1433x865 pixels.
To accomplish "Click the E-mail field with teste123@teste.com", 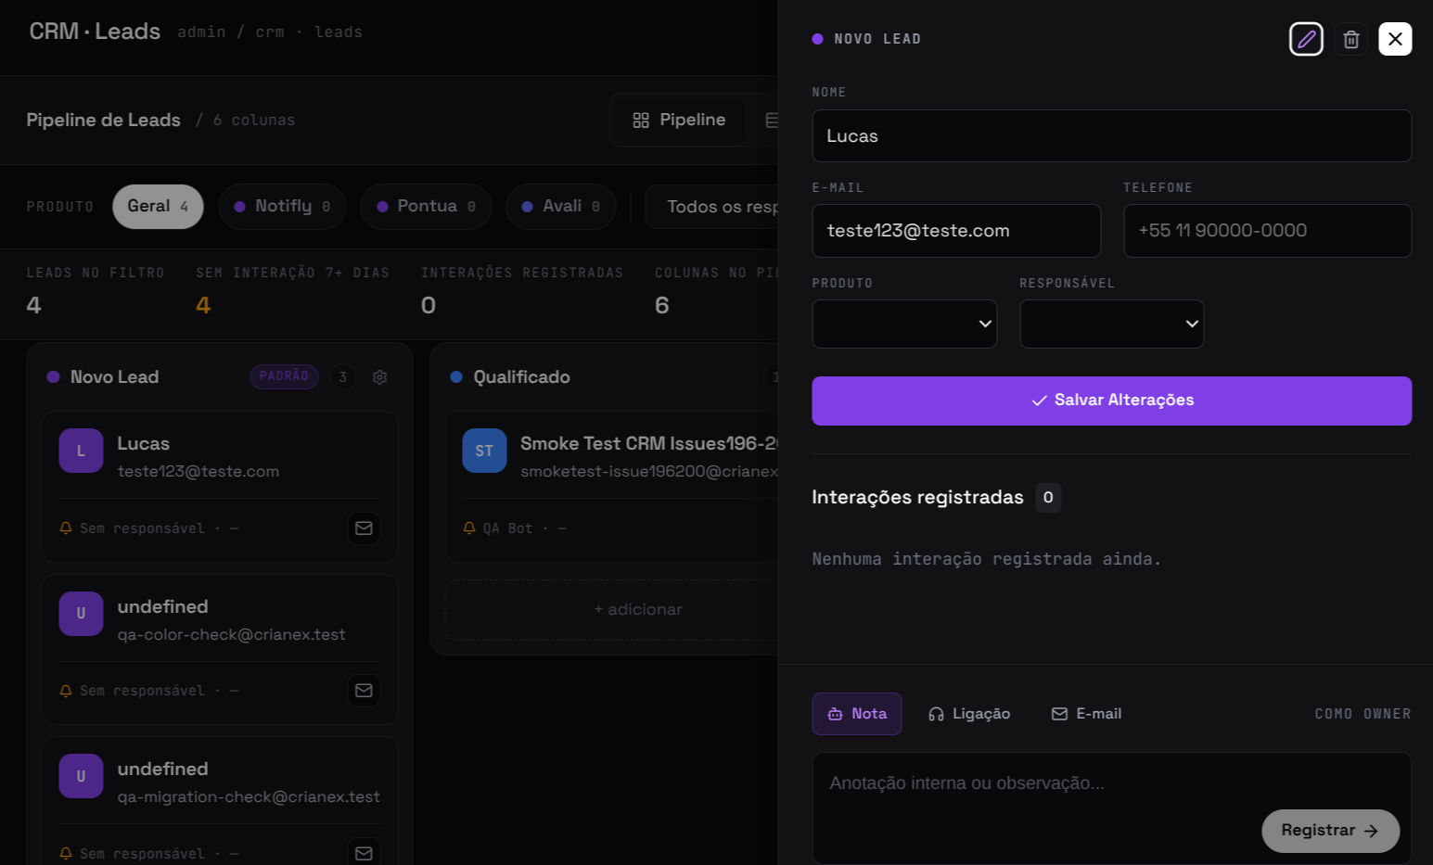I will coord(956,231).
